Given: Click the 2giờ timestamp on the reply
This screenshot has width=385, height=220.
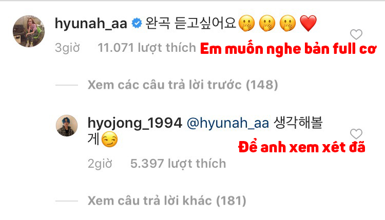Looking at the screenshot, I should [100, 164].
